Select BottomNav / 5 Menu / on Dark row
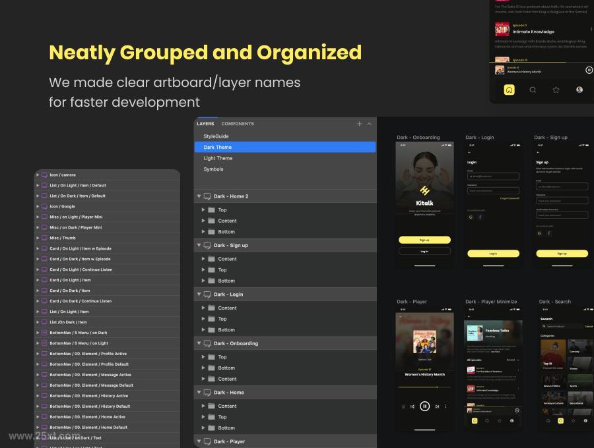This screenshot has height=448, width=594. point(107,333)
